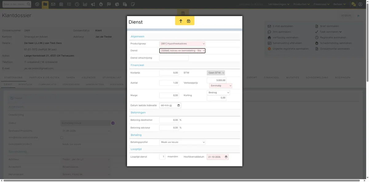The width and height of the screenshot is (369, 182).
Task: Click the purple arrow button beside the Status field
Action: 113,123
